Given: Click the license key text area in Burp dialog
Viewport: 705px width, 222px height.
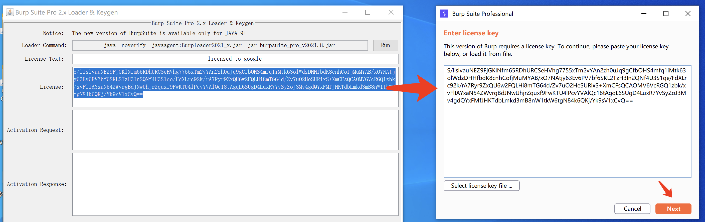Looking at the screenshot, I should [567, 122].
